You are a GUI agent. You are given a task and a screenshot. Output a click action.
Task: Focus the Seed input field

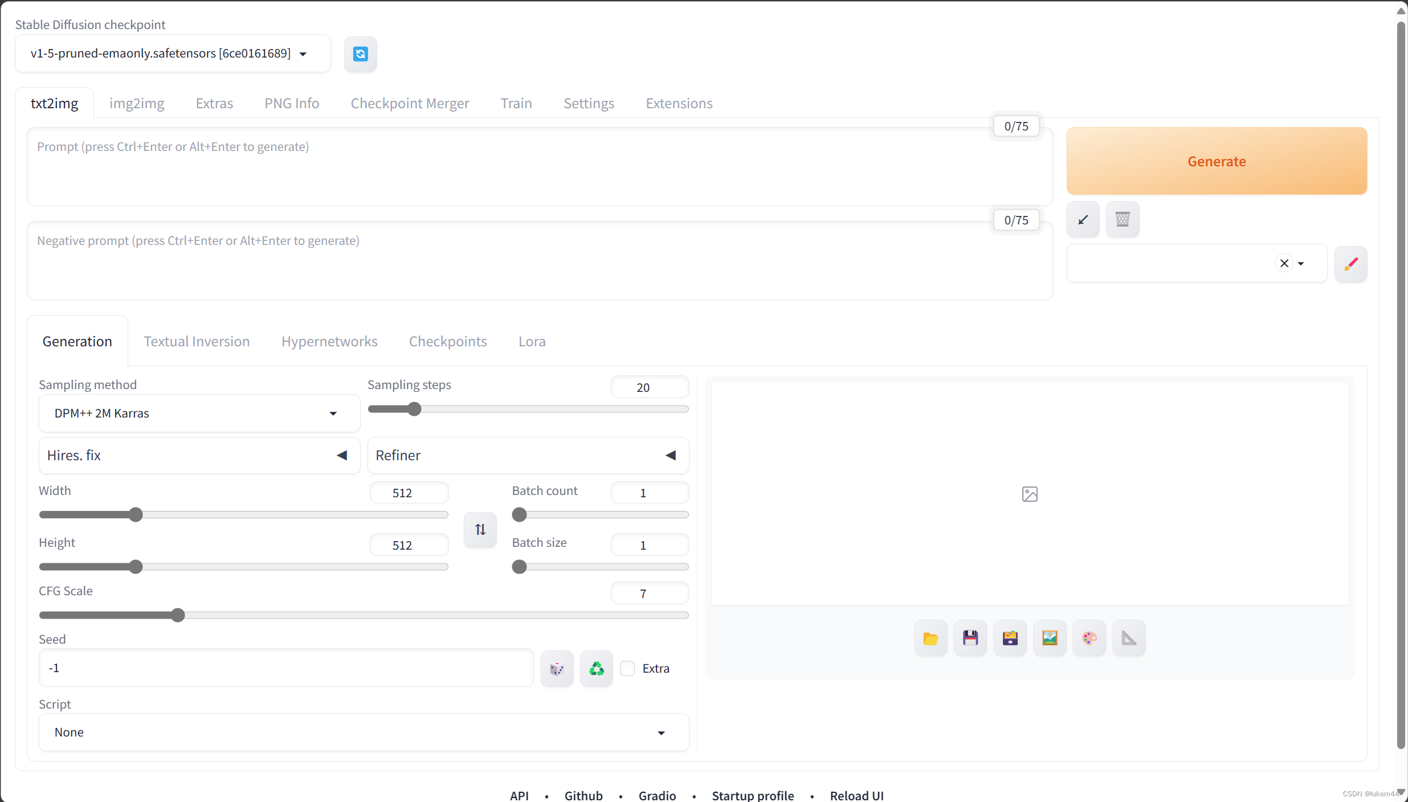(286, 668)
